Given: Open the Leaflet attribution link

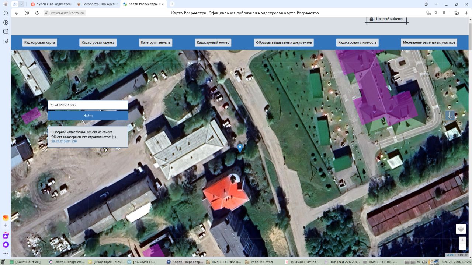Looking at the screenshot, I should click(450, 255).
